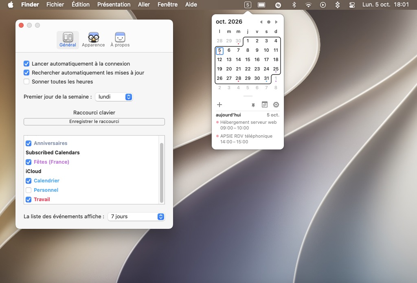Open the Présentation menu
Image resolution: width=417 pixels, height=283 pixels.
tap(114, 4)
